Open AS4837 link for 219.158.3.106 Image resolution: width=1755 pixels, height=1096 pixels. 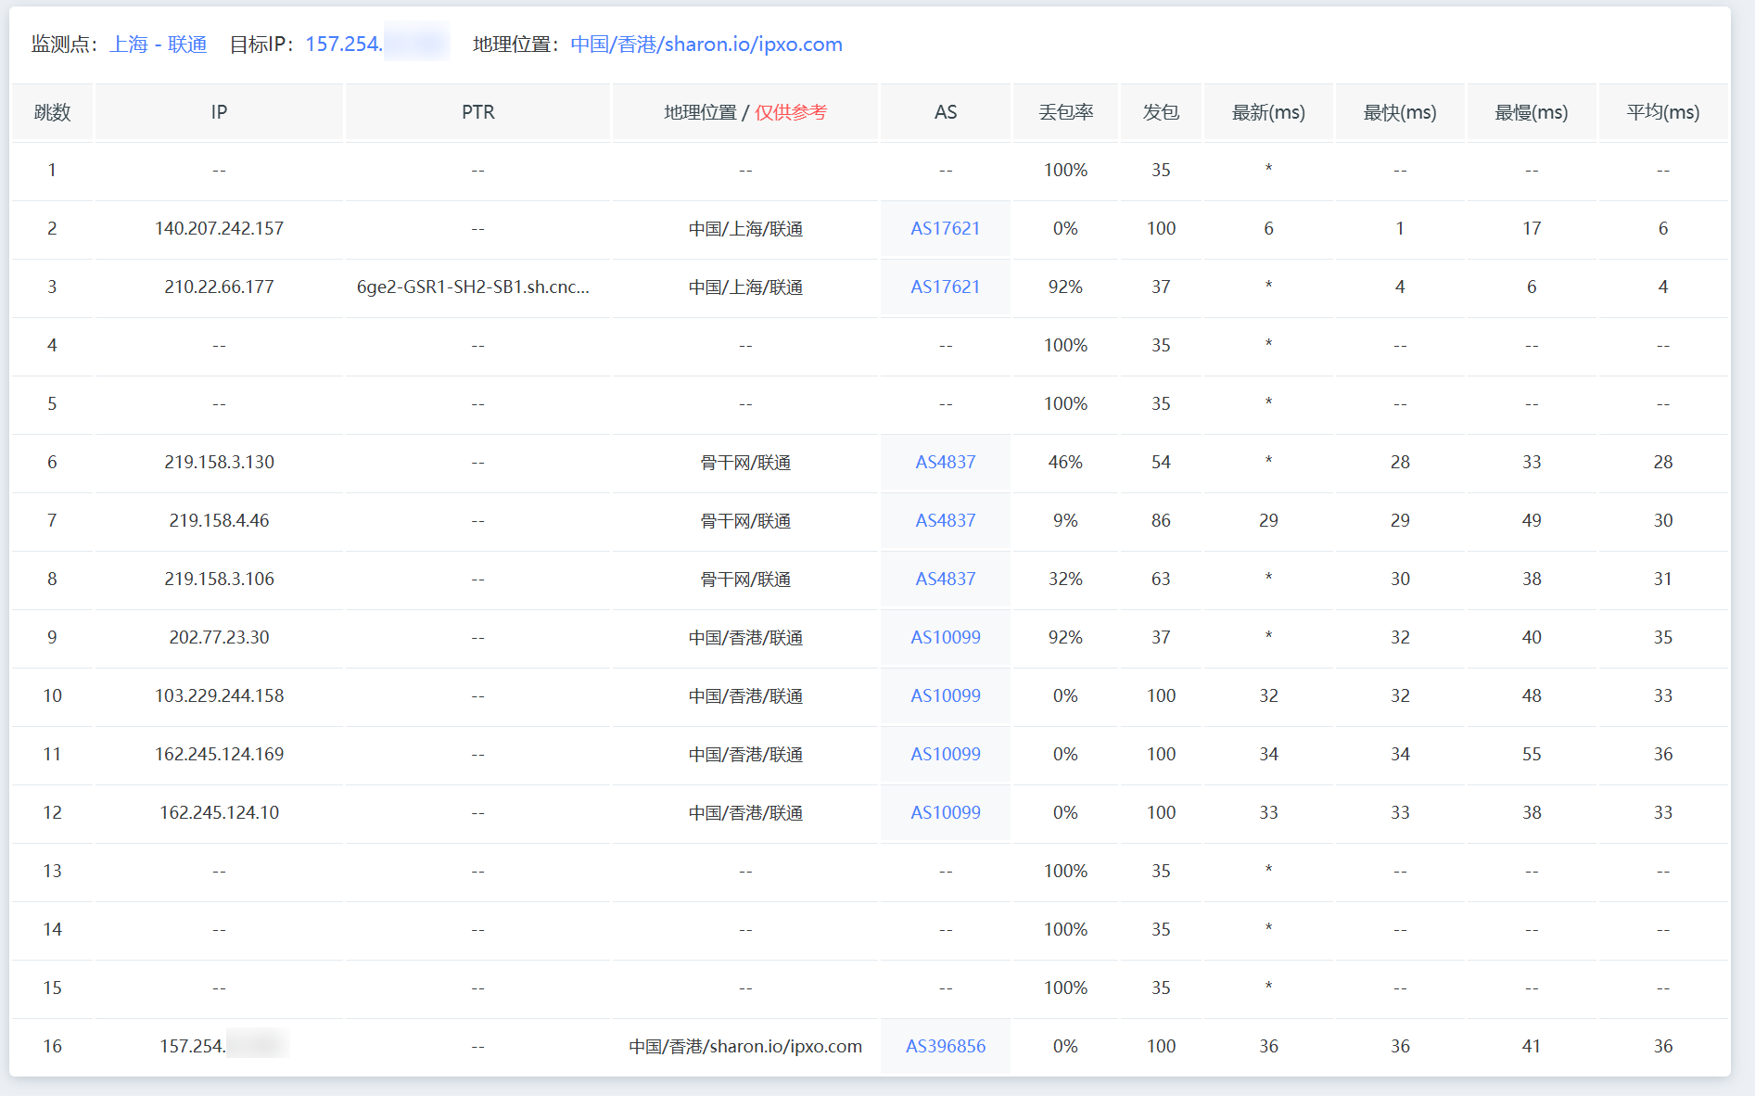(945, 579)
